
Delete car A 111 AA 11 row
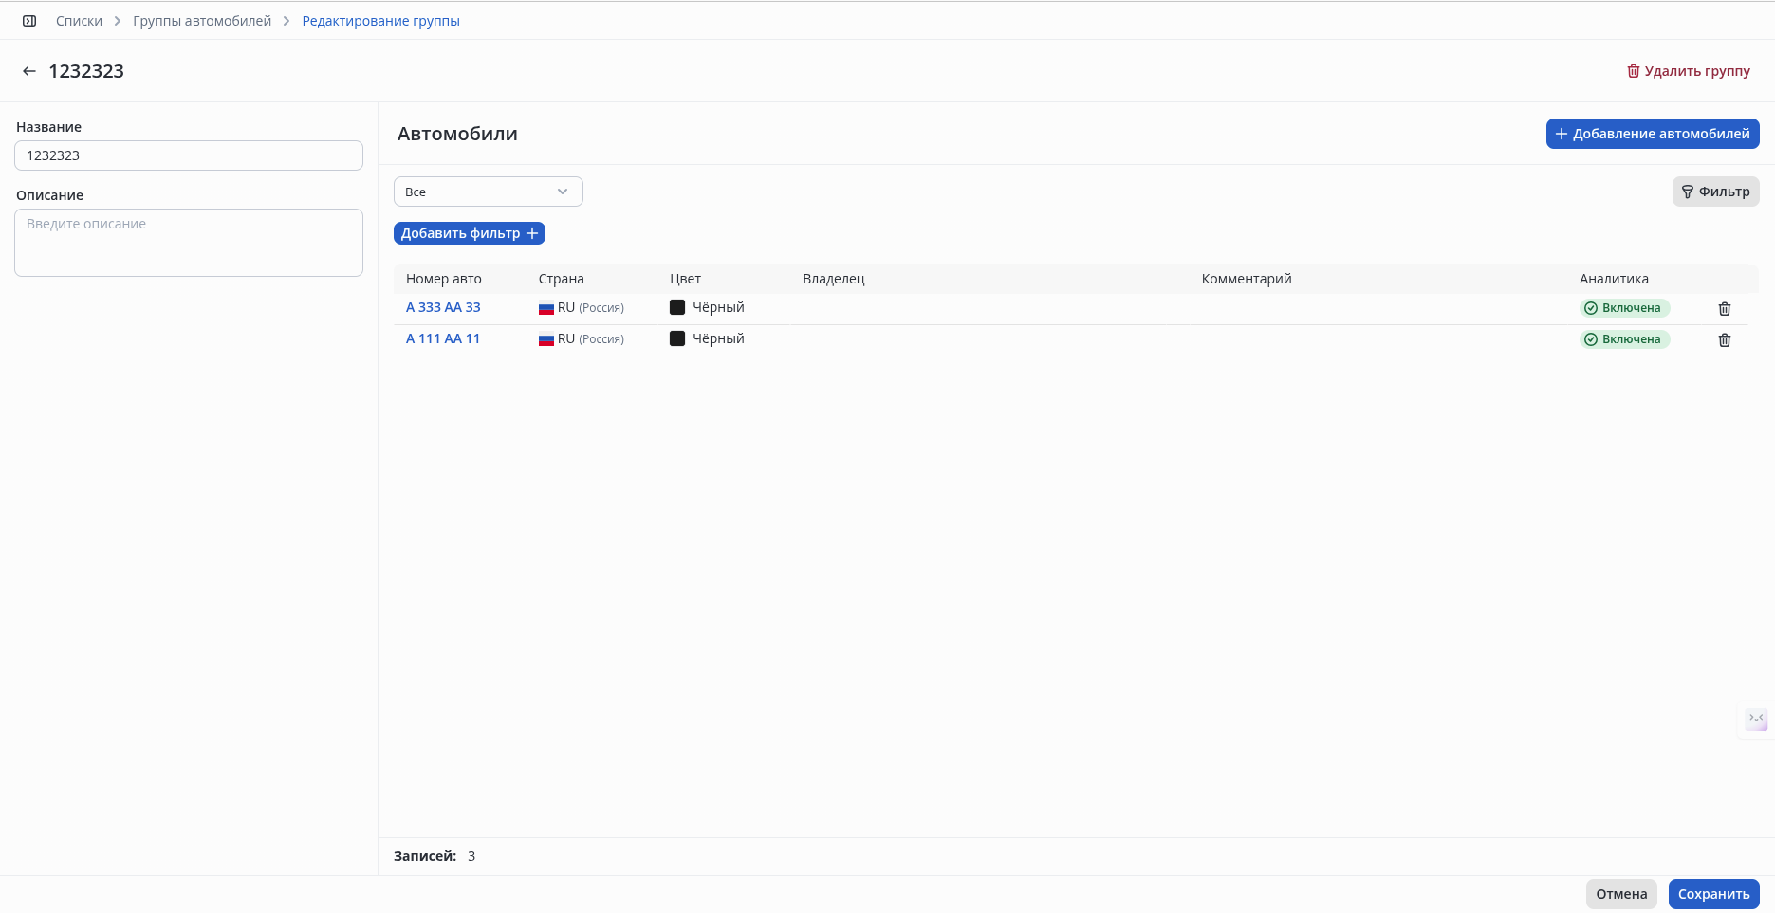pos(1724,339)
